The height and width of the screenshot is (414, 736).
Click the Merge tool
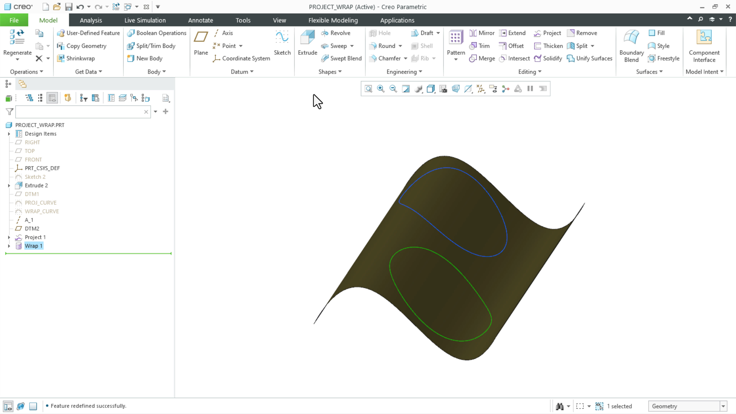coord(482,58)
